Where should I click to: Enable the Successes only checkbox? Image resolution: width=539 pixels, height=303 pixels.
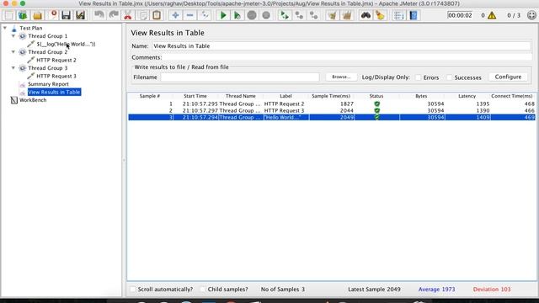point(449,77)
